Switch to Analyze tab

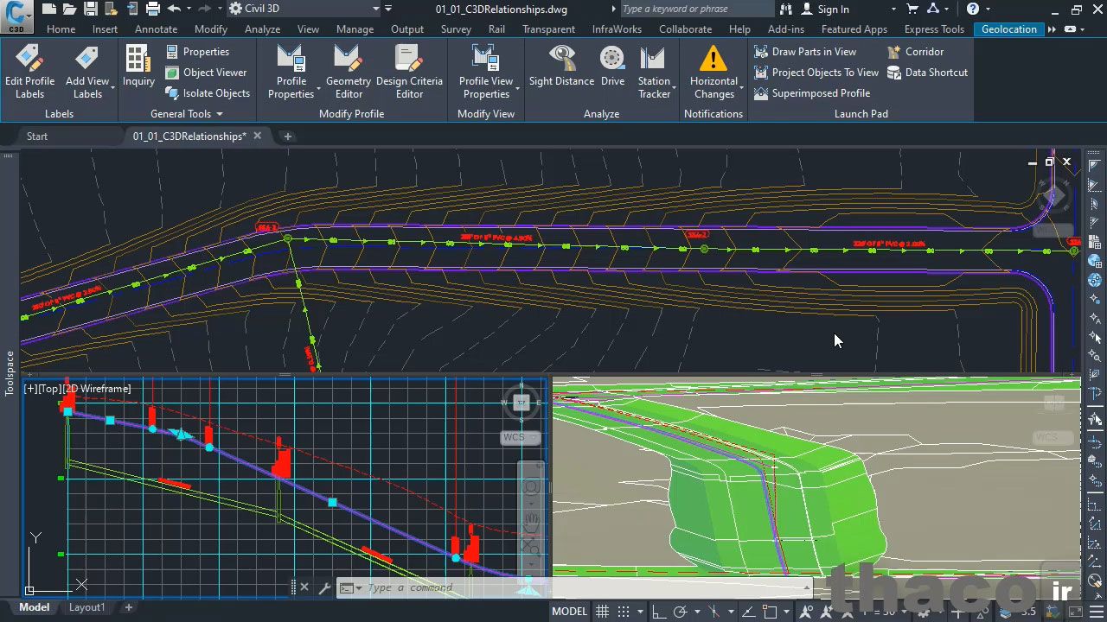point(262,29)
